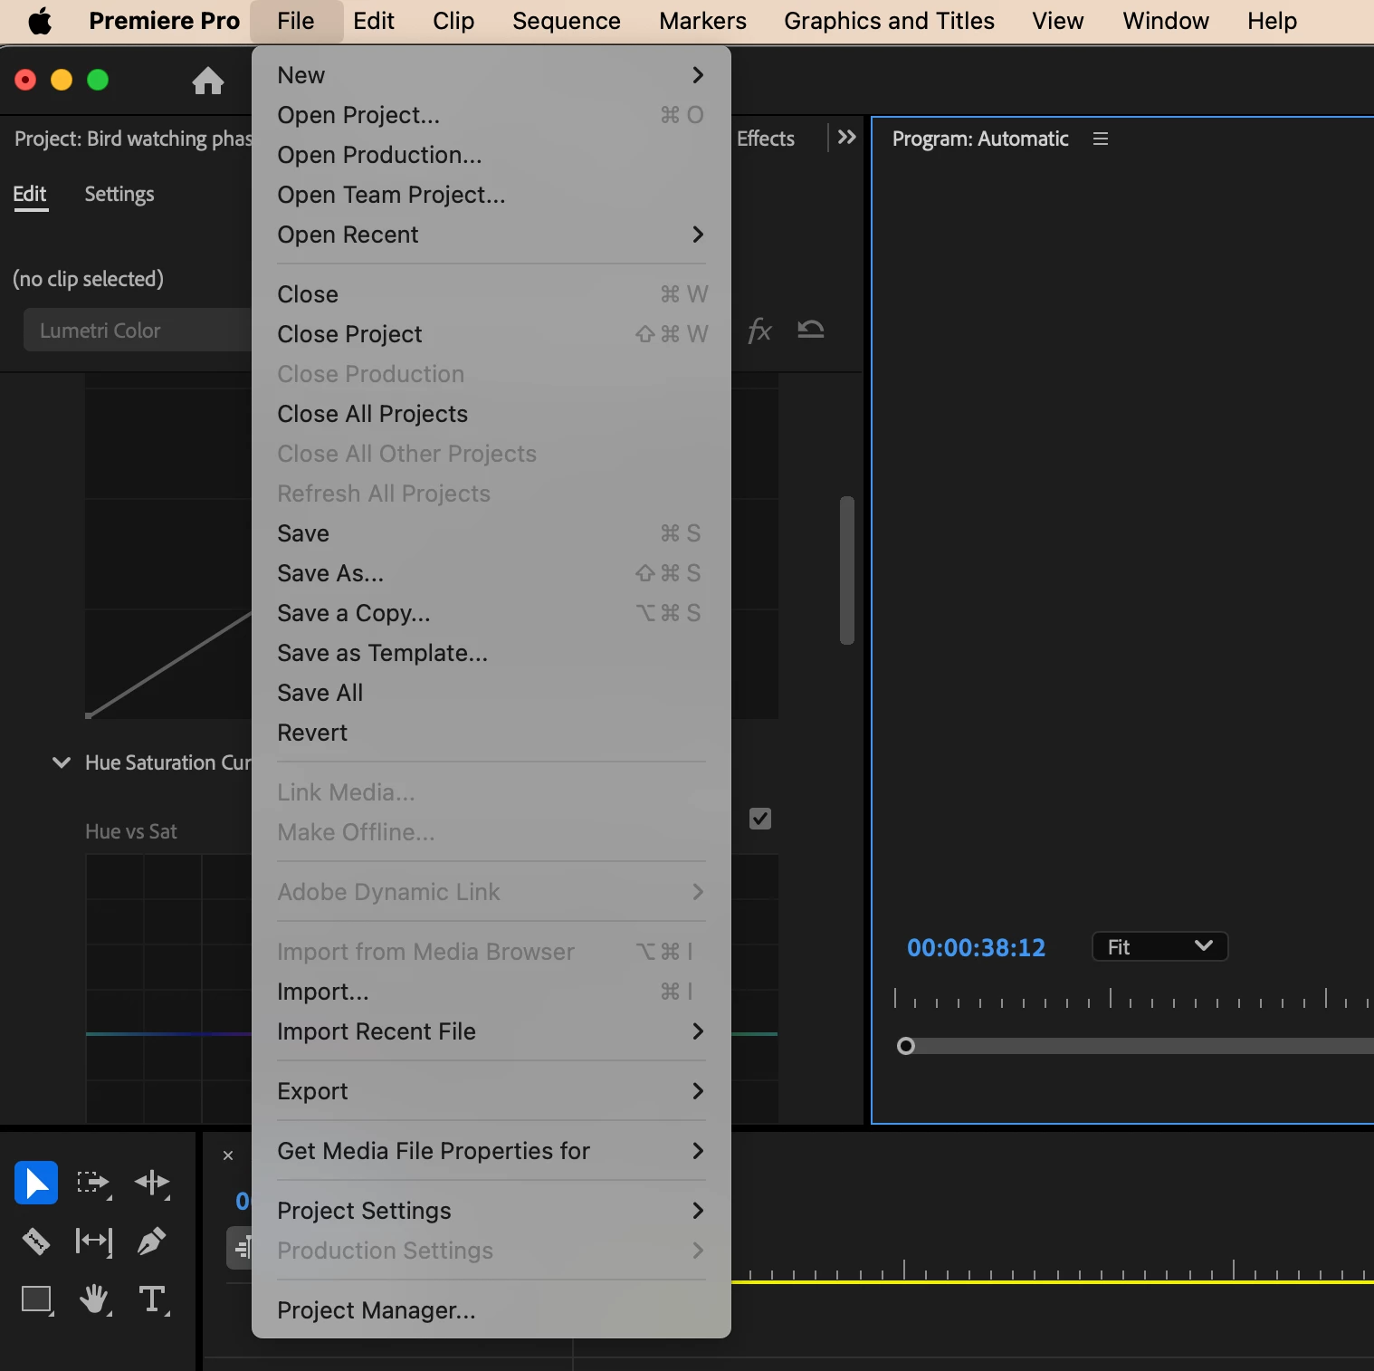Image resolution: width=1374 pixels, height=1371 pixels.
Task: Expand the Import Recent File submenu
Action: [x=491, y=1031]
